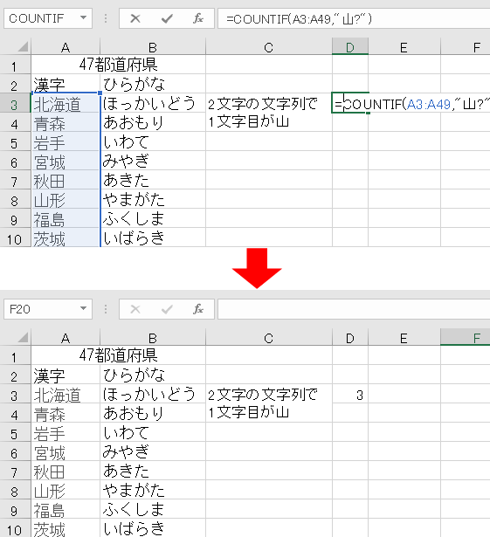490x537 pixels.
Task: Cancel formula entry with X icon in top formula bar
Action: [135, 18]
